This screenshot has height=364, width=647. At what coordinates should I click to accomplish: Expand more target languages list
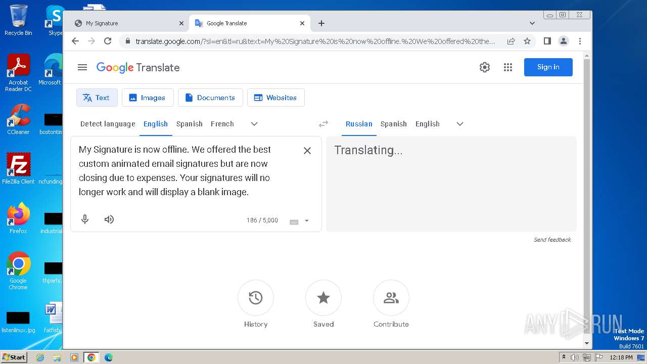[x=460, y=124]
